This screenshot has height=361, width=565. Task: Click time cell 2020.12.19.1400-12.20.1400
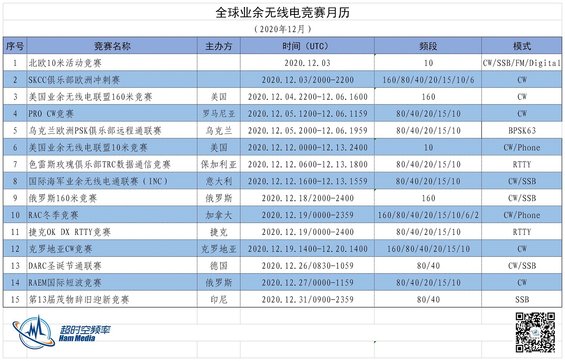point(307,249)
